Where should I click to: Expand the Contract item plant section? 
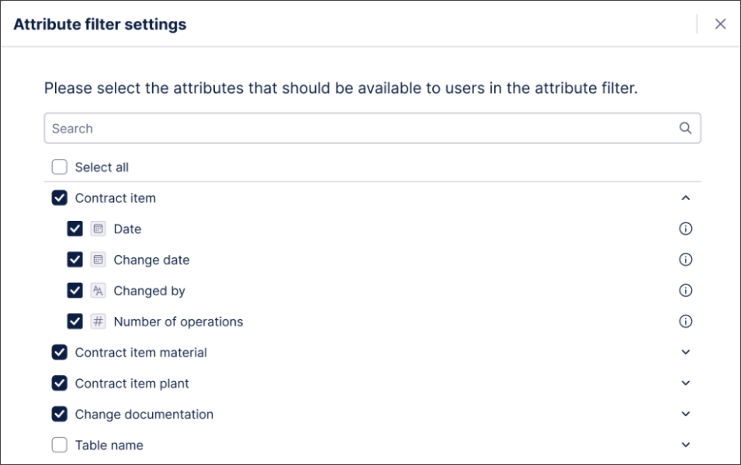(x=686, y=383)
